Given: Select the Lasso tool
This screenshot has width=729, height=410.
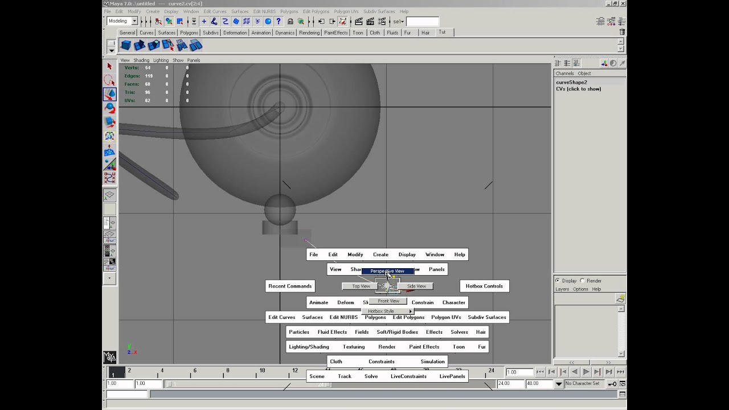Looking at the screenshot, I should (110, 80).
